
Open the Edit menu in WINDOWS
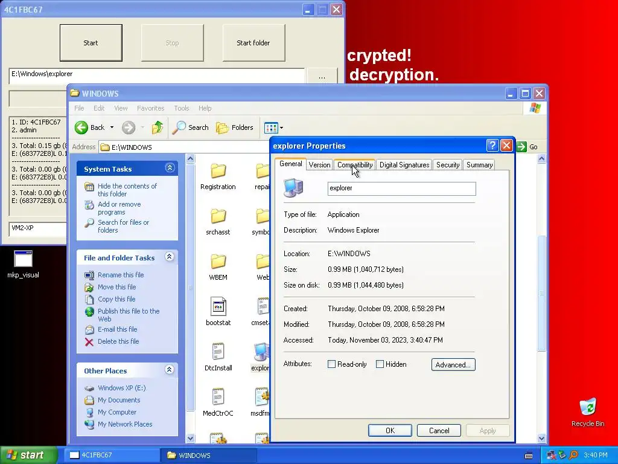[99, 108]
